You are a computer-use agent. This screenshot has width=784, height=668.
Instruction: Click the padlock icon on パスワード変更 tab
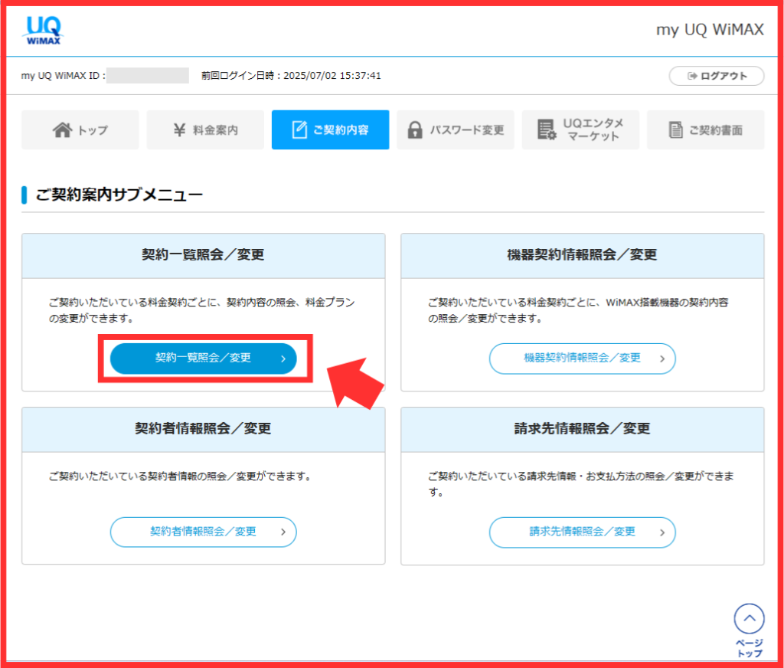point(414,129)
